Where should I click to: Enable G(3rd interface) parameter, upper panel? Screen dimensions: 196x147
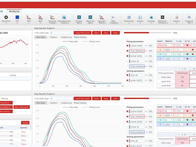[127, 66]
